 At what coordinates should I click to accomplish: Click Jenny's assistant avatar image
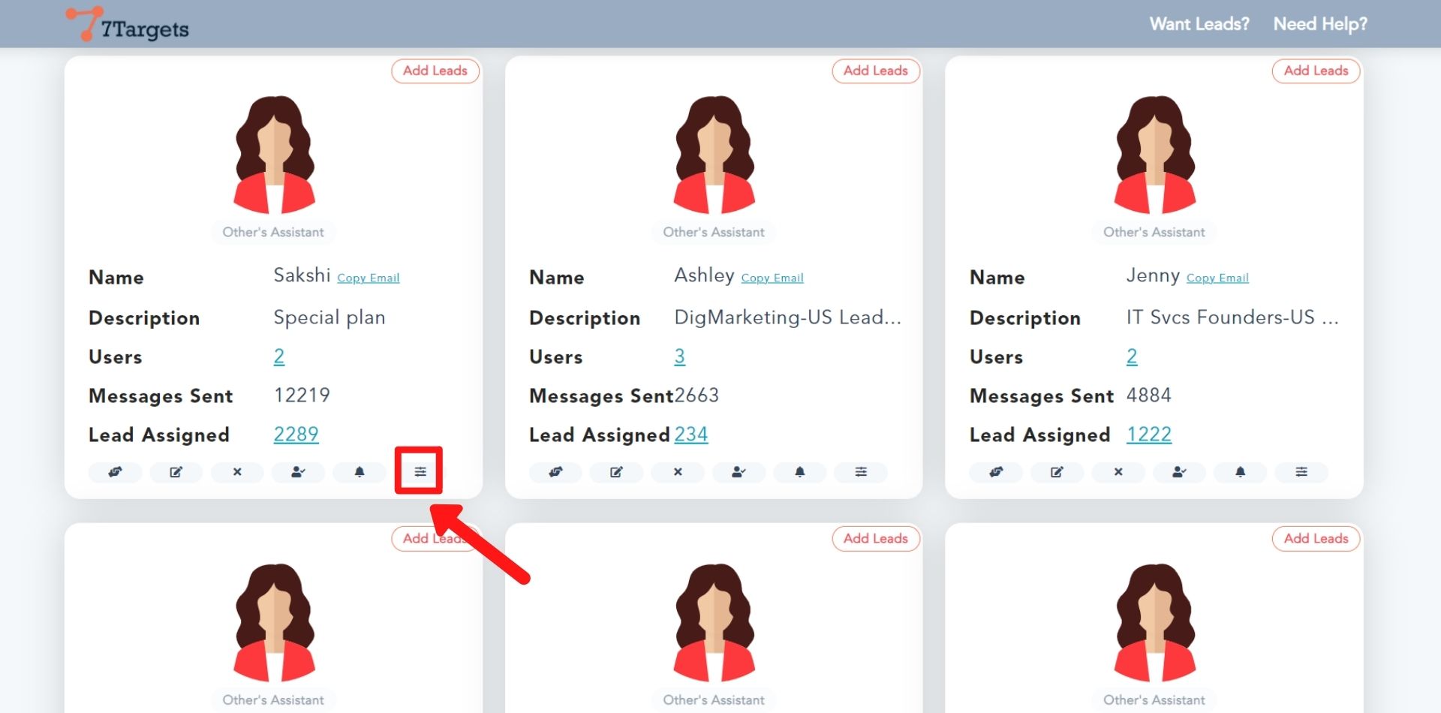pos(1154,155)
